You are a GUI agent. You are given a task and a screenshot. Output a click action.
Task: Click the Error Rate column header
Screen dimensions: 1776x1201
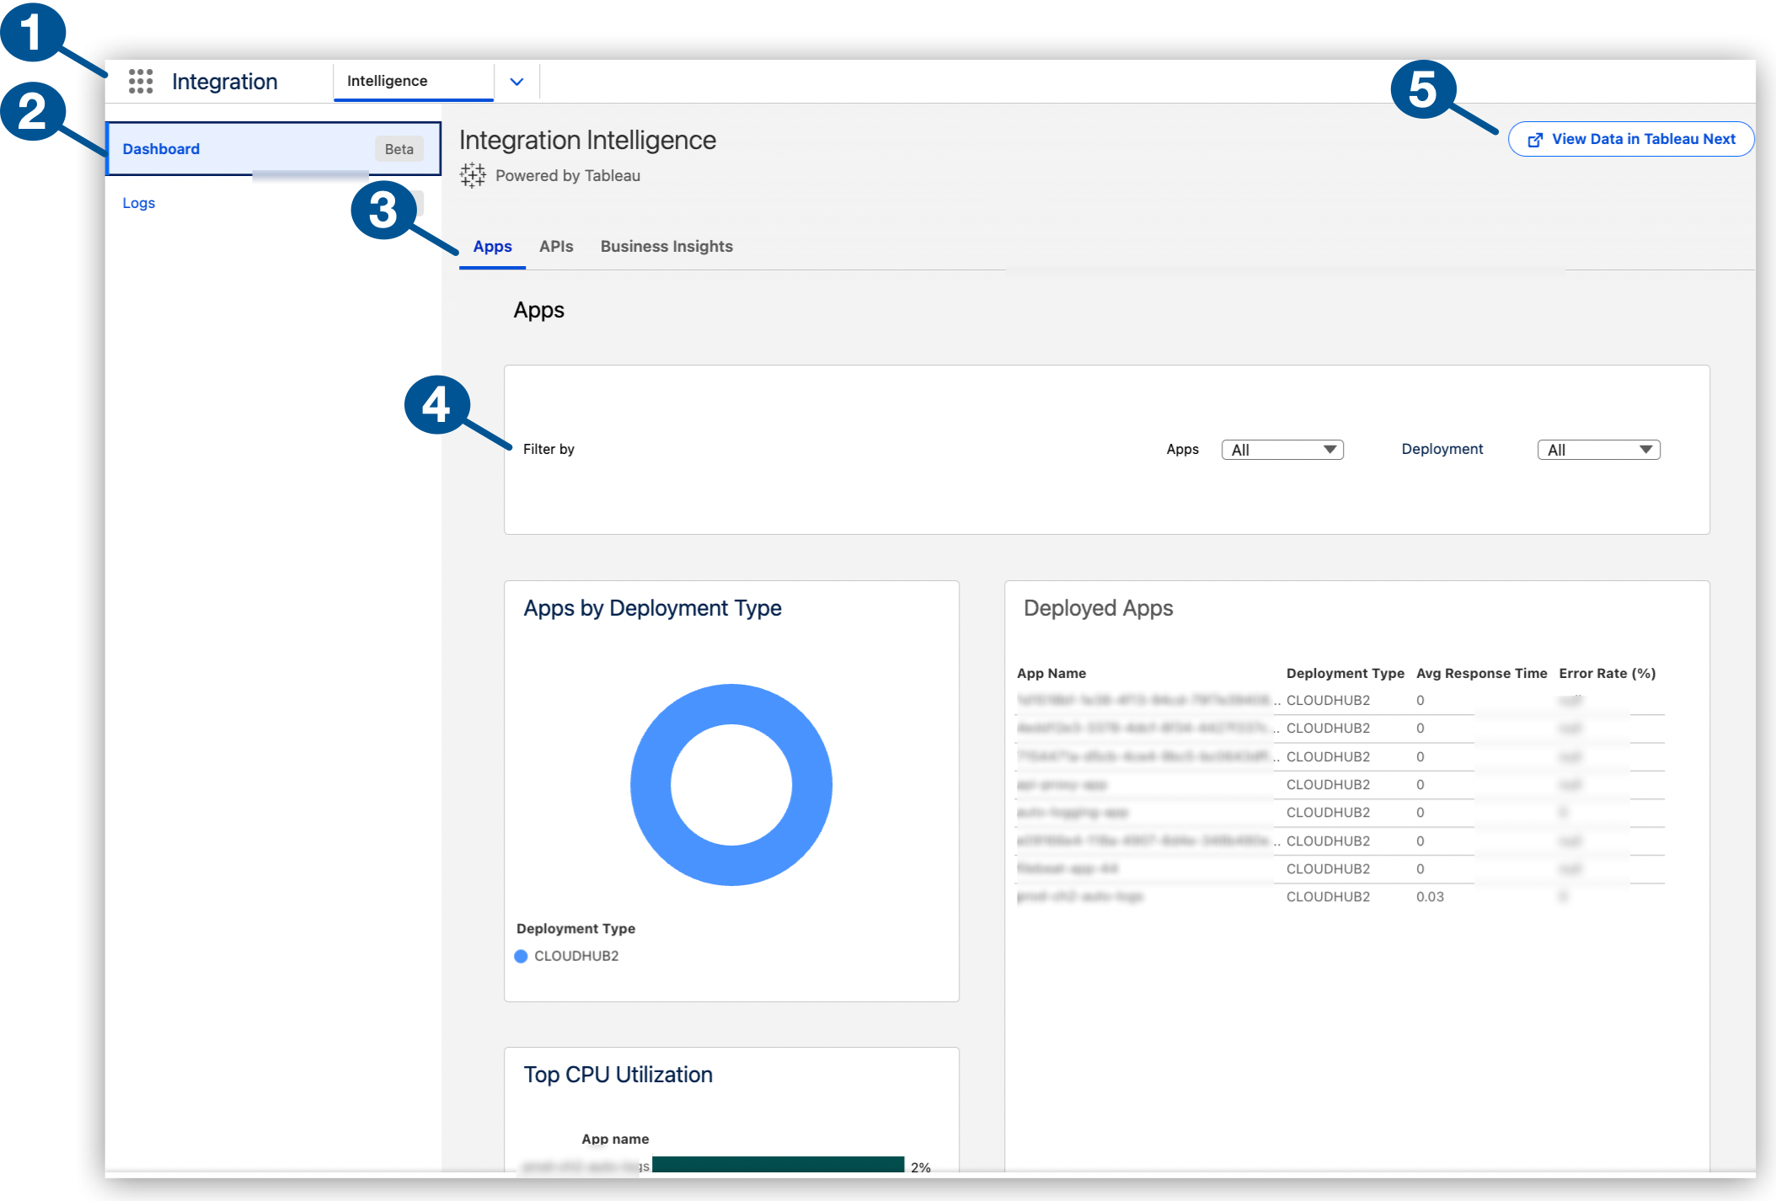click(1607, 673)
